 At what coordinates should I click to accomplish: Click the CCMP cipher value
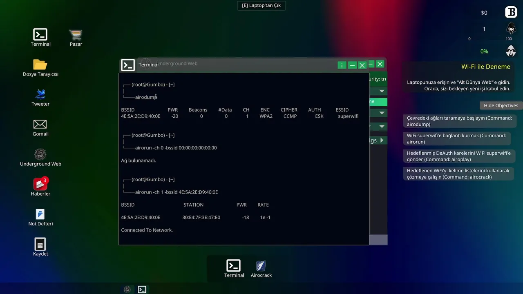[x=290, y=116]
